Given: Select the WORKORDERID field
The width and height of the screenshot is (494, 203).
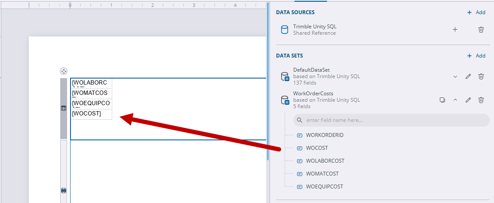Looking at the screenshot, I should coord(325,135).
